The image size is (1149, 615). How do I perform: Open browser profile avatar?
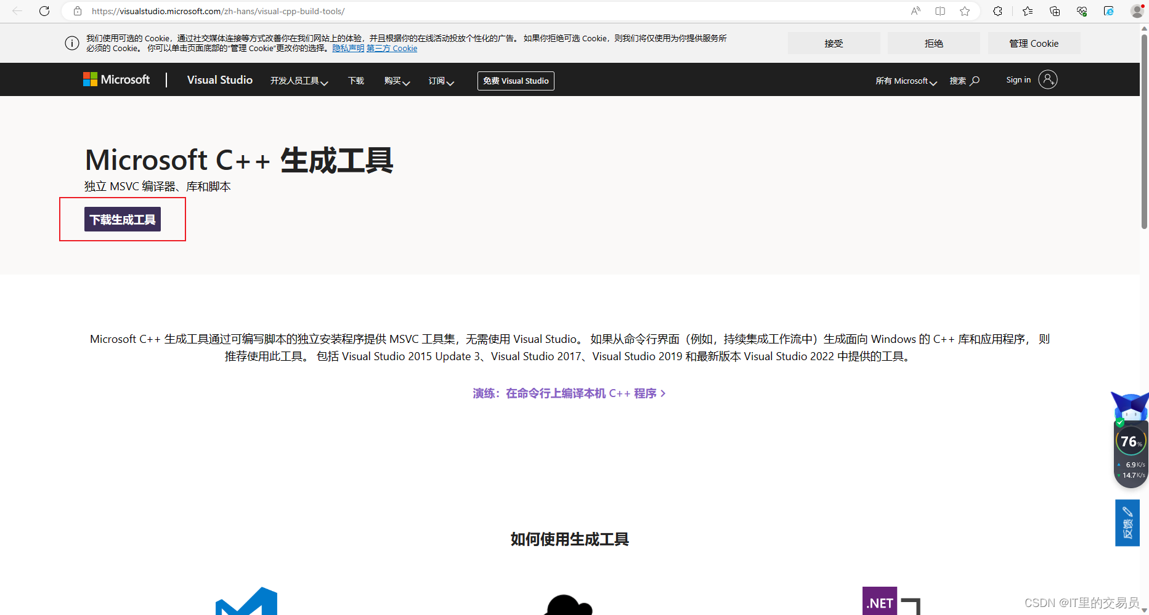click(x=1137, y=11)
